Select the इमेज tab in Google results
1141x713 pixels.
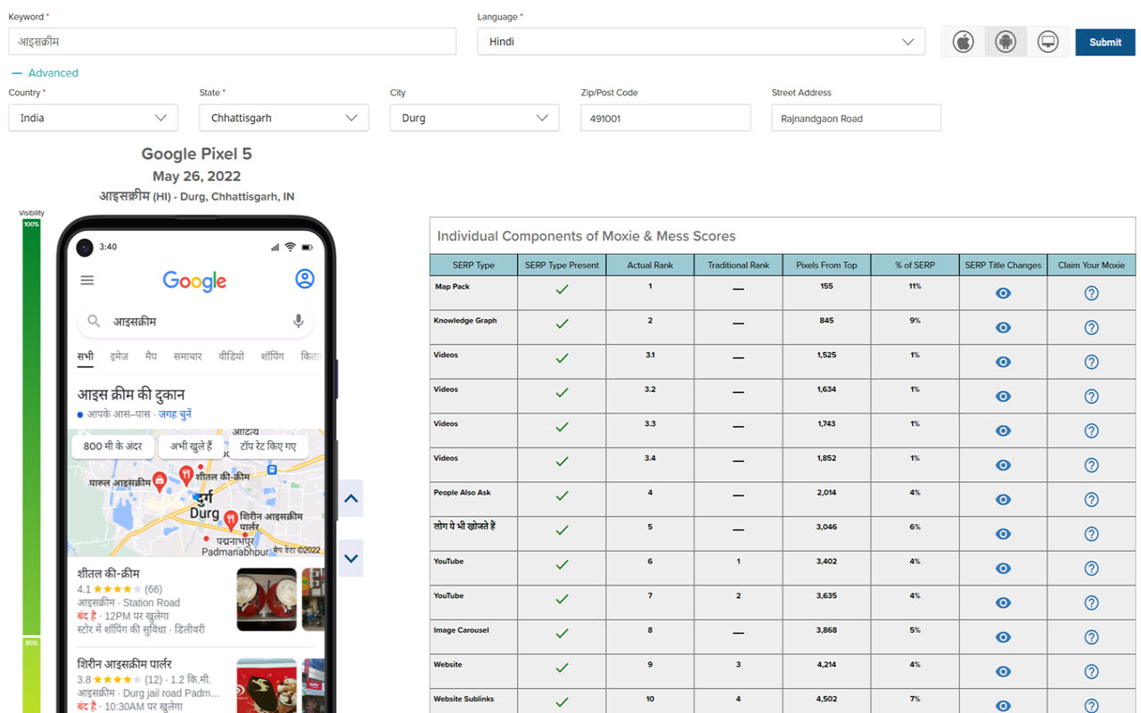pos(119,356)
